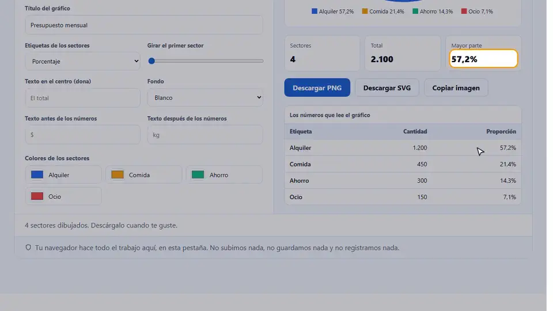This screenshot has height=311, width=553.
Task: Click the proportion 21,4% in Comida row
Action: [x=508, y=164]
